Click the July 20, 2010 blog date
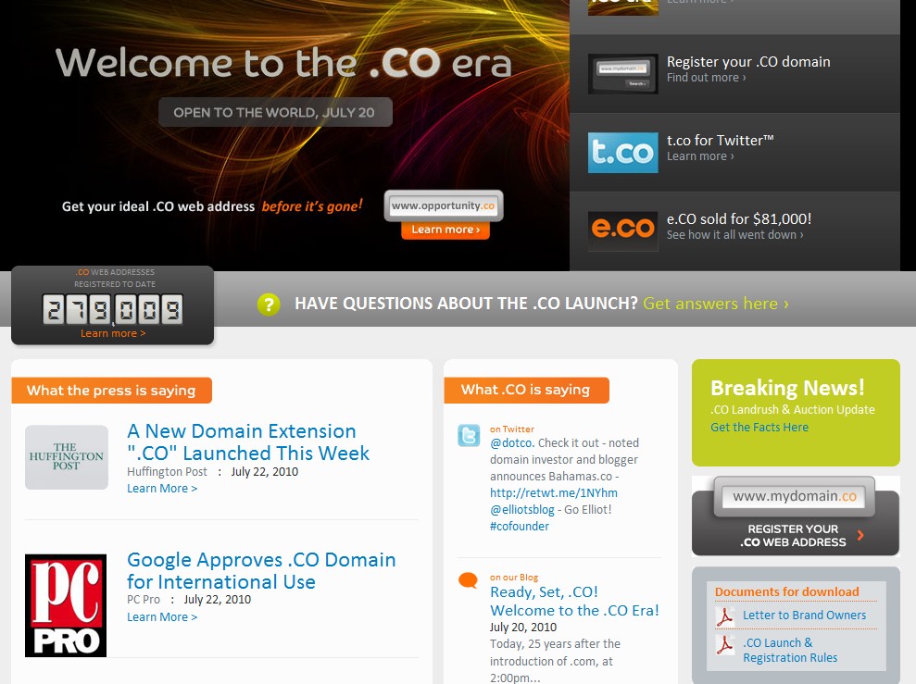Screen dimensions: 916x684 (523, 628)
